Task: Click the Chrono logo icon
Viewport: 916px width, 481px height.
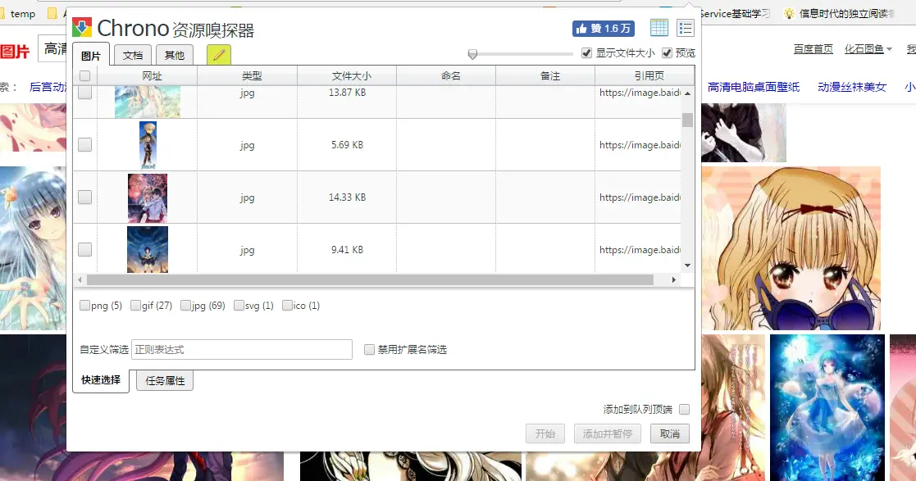Action: [82, 27]
